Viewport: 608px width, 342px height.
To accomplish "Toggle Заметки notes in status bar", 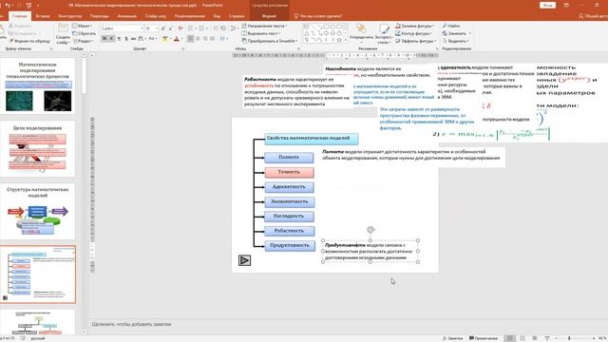I will pyautogui.click(x=452, y=338).
